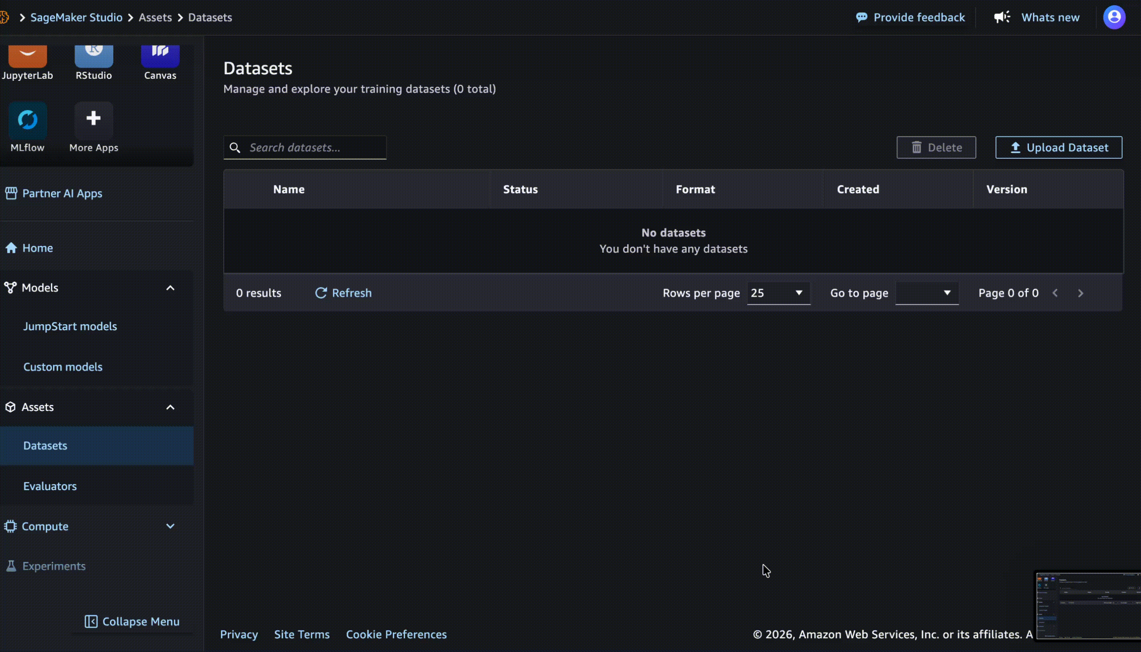Click the Status column header
1141x652 pixels.
tap(520, 189)
